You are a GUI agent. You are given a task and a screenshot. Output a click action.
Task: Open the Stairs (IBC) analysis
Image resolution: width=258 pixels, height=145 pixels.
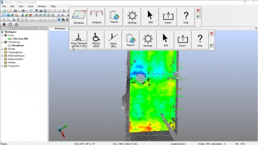click(113, 40)
